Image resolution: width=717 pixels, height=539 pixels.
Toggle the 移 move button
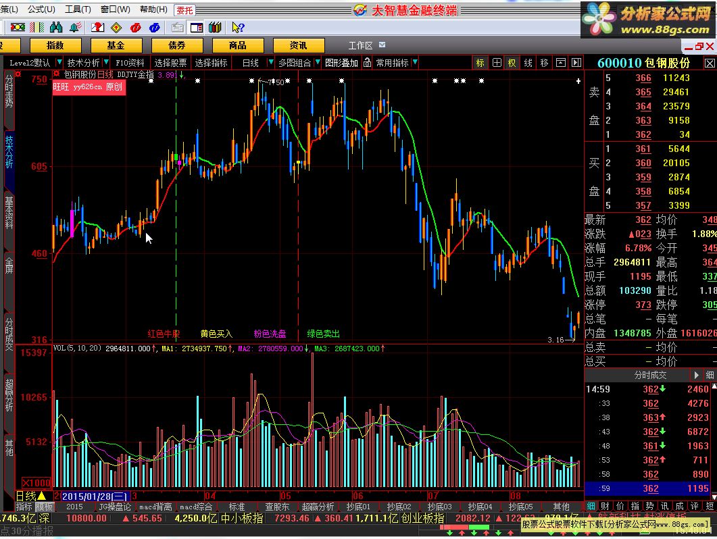(544, 63)
